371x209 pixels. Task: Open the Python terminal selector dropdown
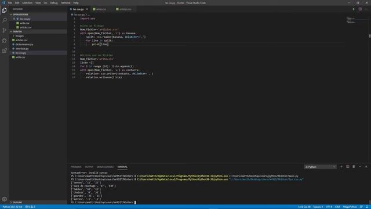320,167
